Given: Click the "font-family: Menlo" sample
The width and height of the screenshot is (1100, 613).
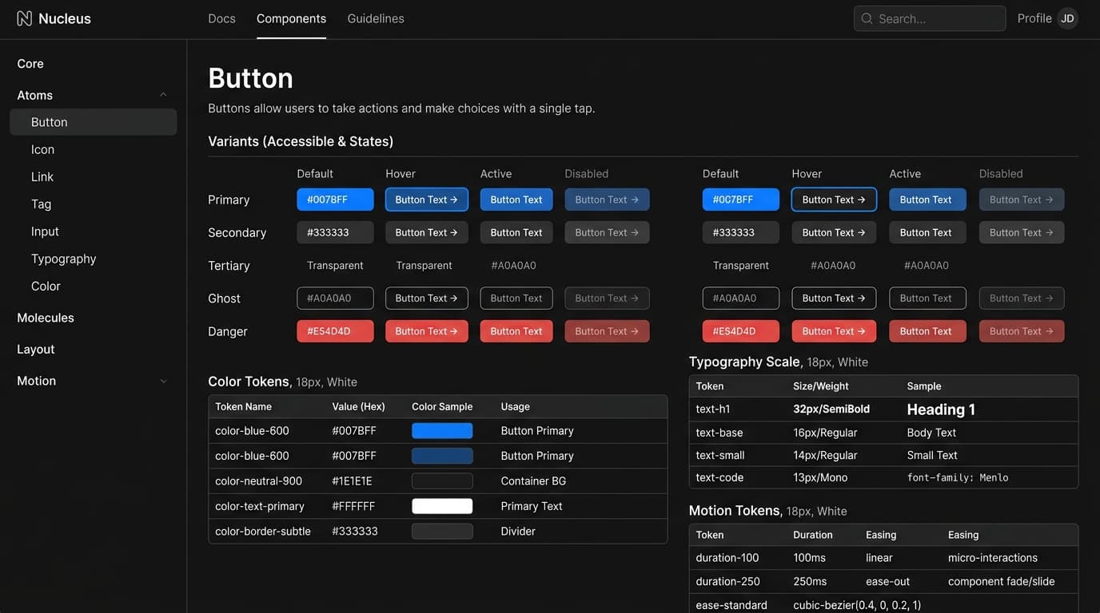Looking at the screenshot, I should [958, 478].
